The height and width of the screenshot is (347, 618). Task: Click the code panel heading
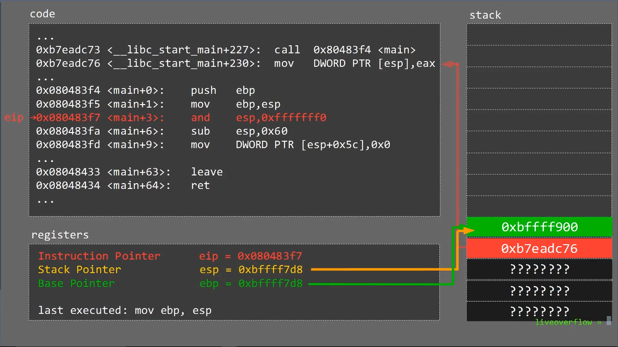pos(42,14)
